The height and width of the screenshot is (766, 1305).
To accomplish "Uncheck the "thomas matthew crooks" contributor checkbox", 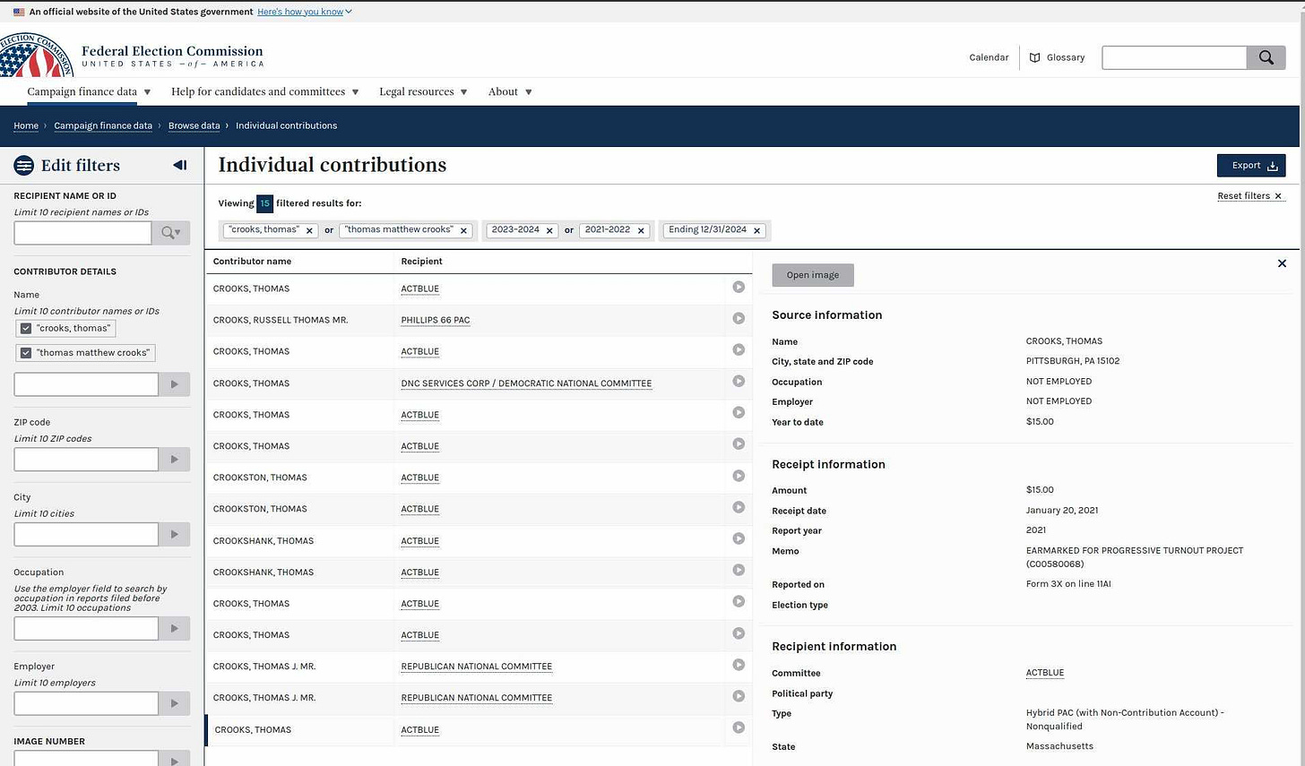I will pos(26,353).
